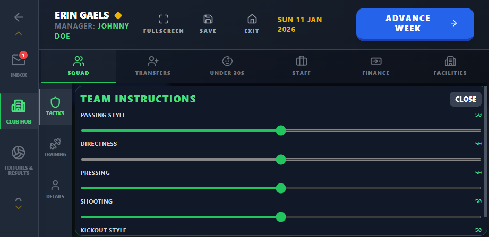This screenshot has height=237, width=489.
Task: Open the Training section
Action: click(x=55, y=147)
